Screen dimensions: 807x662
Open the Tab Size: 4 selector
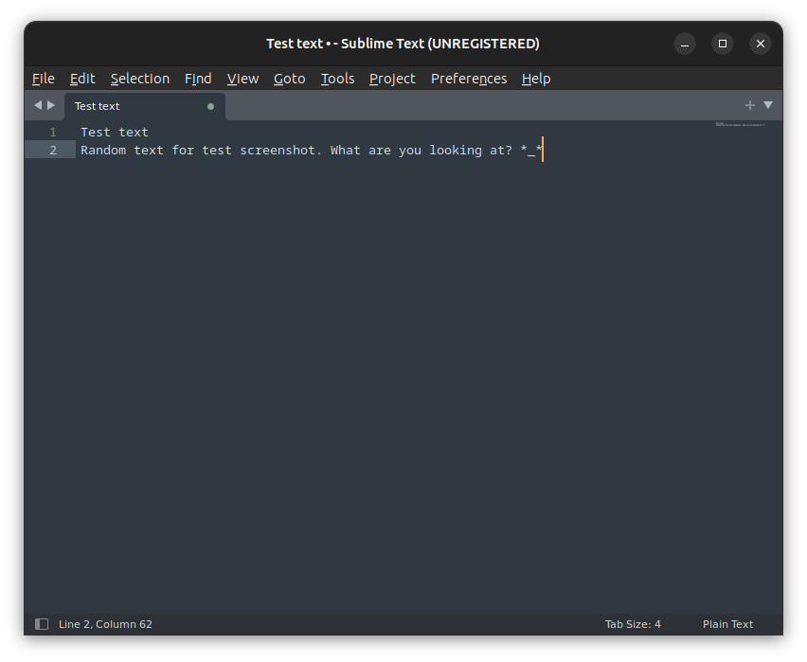tap(633, 623)
